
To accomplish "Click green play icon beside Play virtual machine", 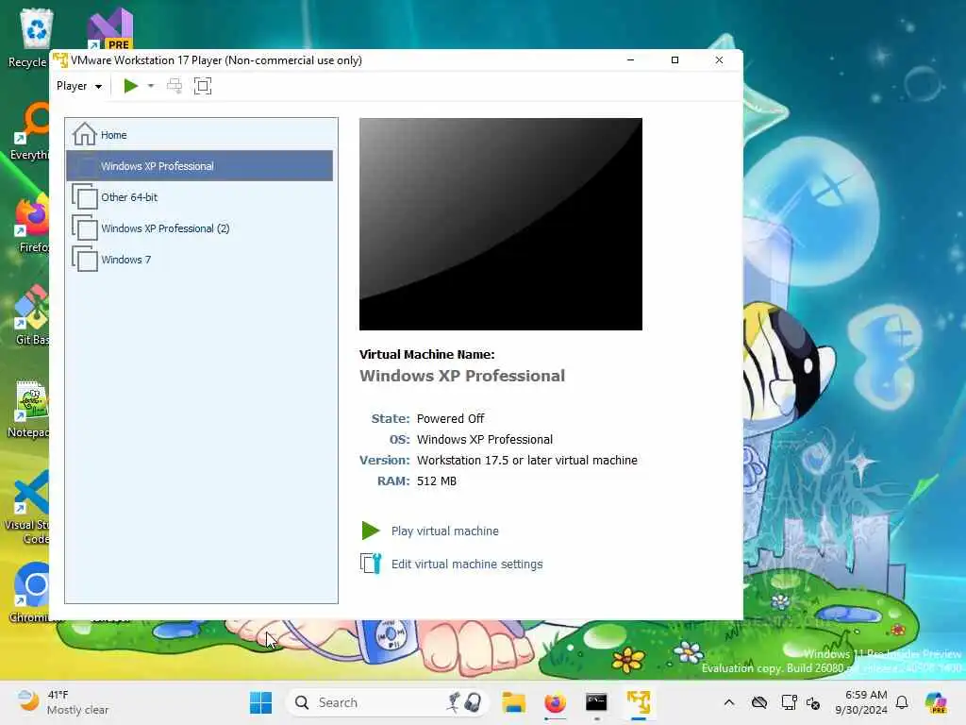I will (370, 531).
